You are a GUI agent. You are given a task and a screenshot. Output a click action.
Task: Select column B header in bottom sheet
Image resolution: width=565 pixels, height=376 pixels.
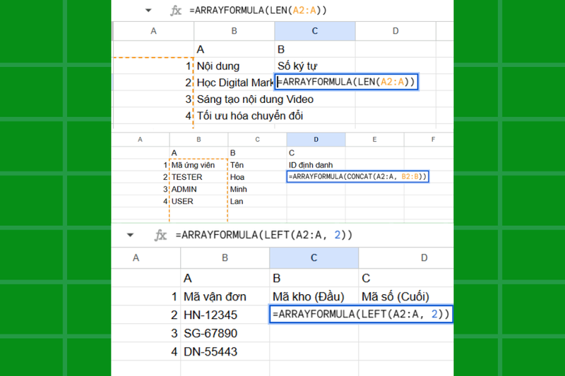[x=225, y=257]
